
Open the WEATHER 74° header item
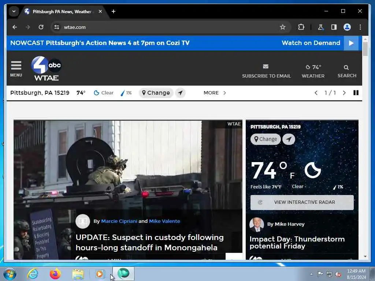click(x=313, y=71)
